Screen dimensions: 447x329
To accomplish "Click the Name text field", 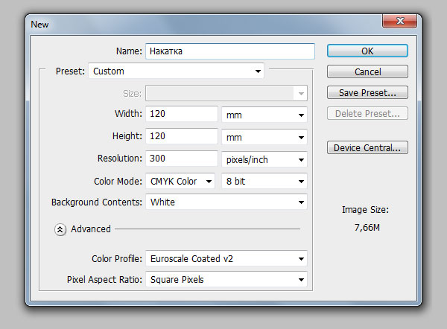I will coord(229,51).
